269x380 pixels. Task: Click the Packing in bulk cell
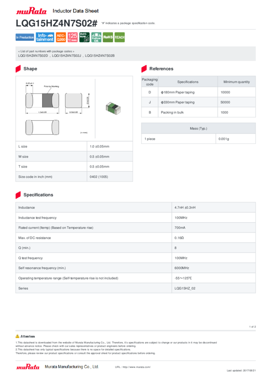[x=188, y=113]
